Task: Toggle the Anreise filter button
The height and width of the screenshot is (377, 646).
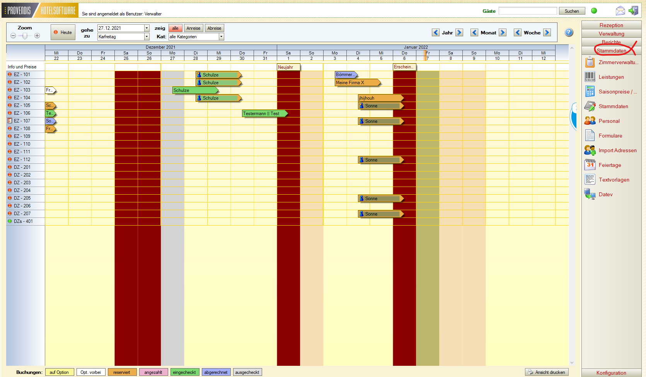Action: 193,28
